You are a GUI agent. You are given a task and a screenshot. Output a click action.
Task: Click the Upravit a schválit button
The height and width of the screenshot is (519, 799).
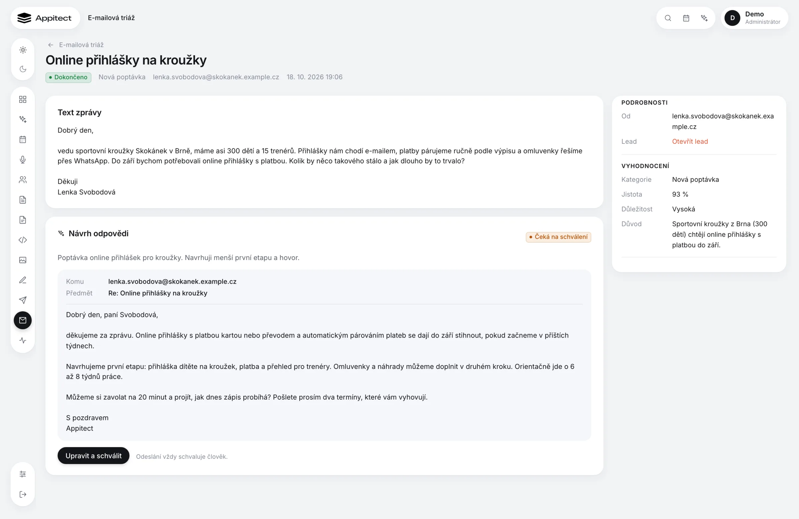click(93, 455)
